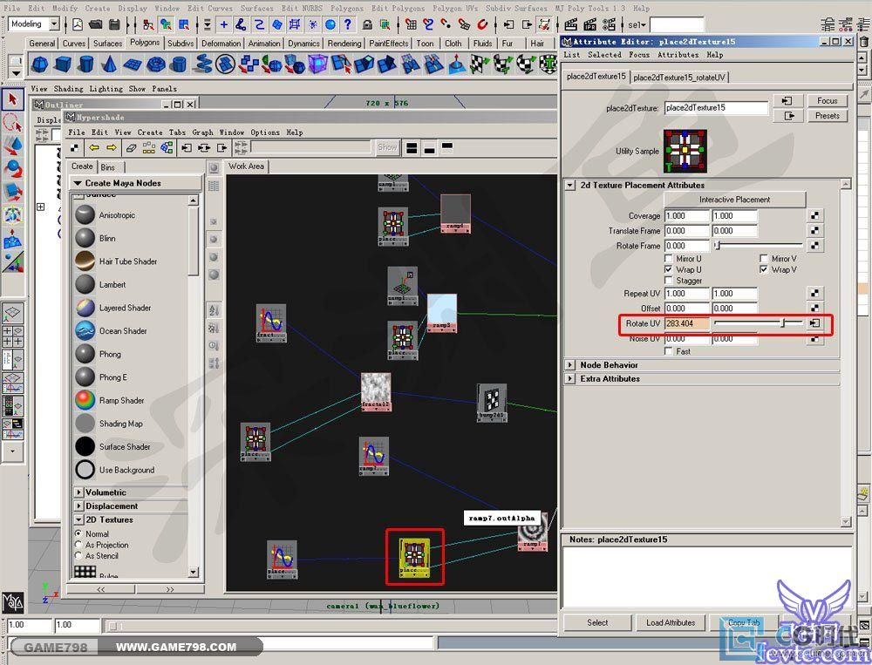Screen dimensions: 872x665
Task: Click the Select button
Action: (597, 623)
